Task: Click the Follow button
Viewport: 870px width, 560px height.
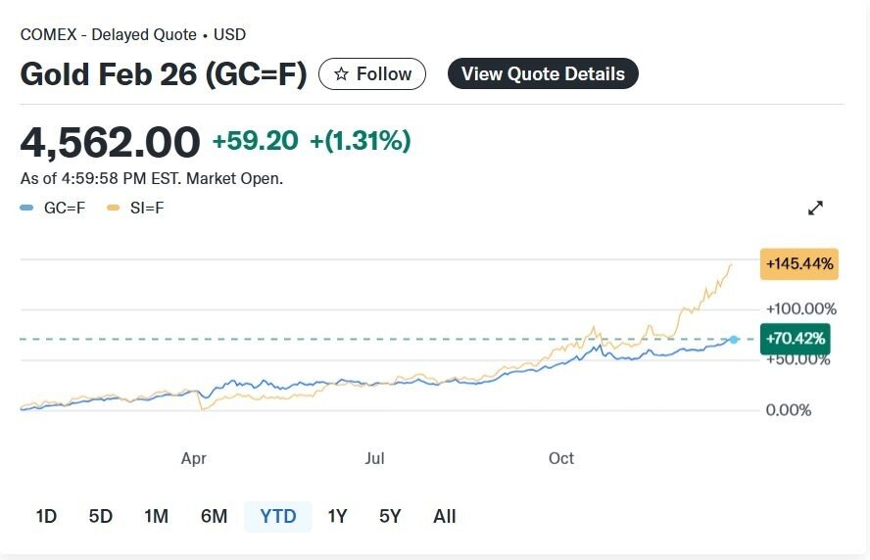Action: pos(372,74)
